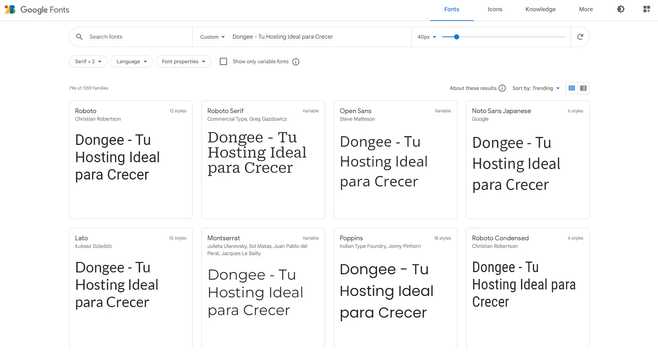Expand the Font properties dropdown

[x=183, y=61]
